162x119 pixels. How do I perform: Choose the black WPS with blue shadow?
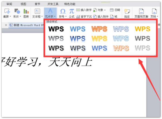78,48
